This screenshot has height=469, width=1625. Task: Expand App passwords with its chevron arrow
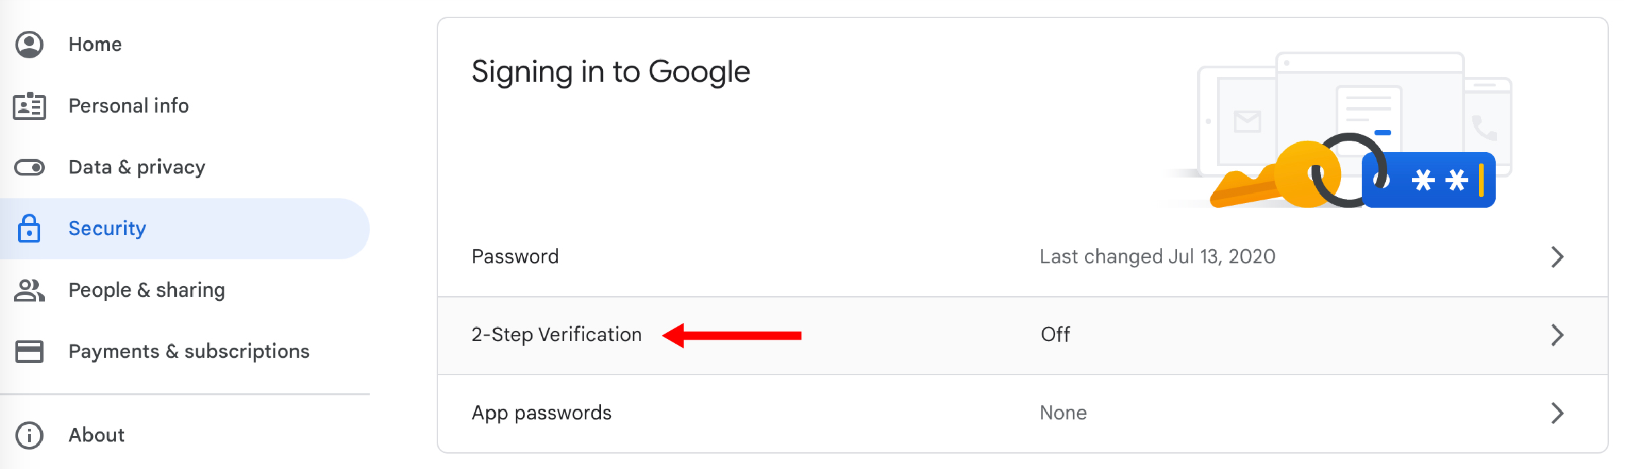[1557, 413]
